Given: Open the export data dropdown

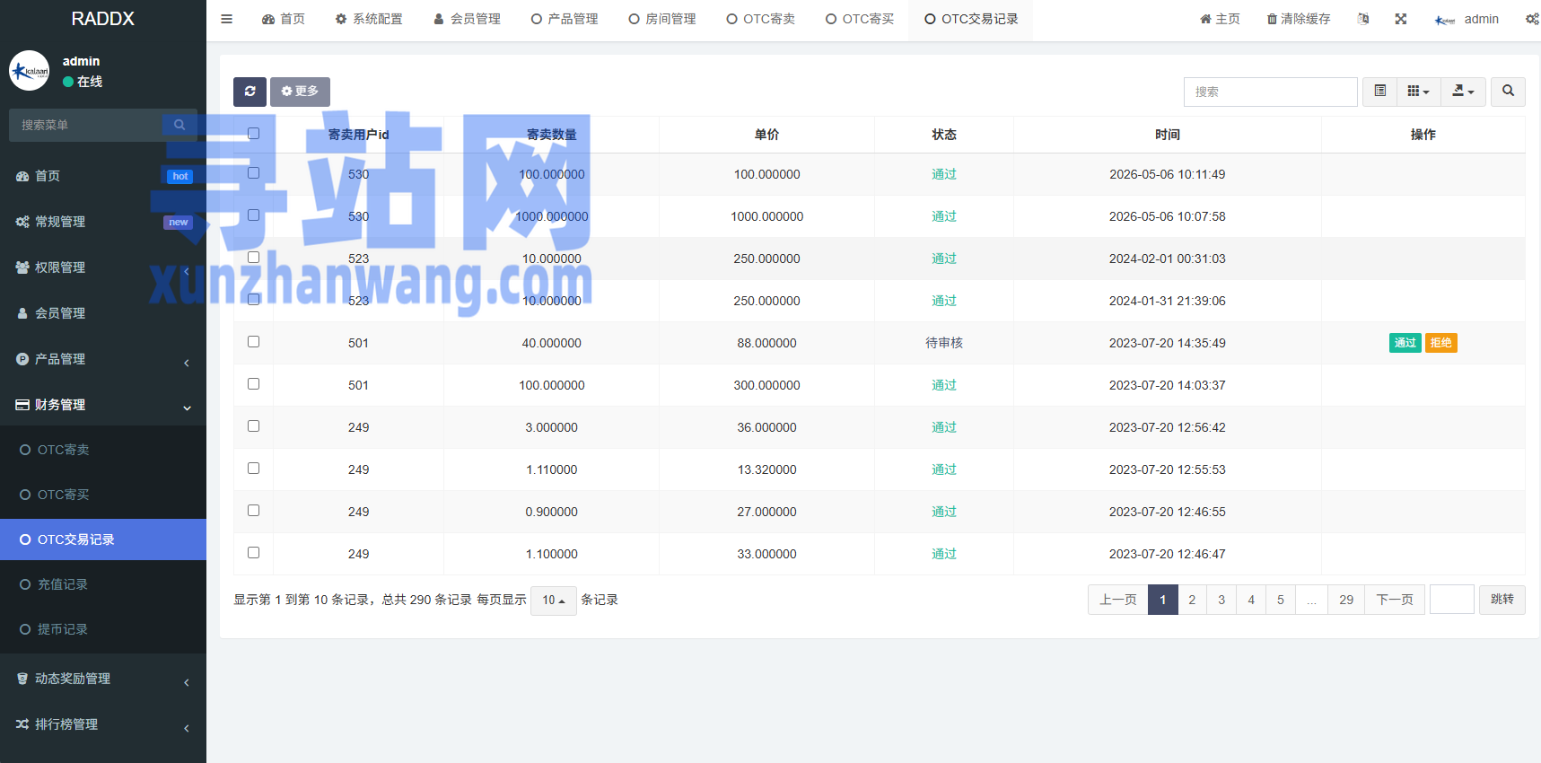Looking at the screenshot, I should coord(1463,92).
